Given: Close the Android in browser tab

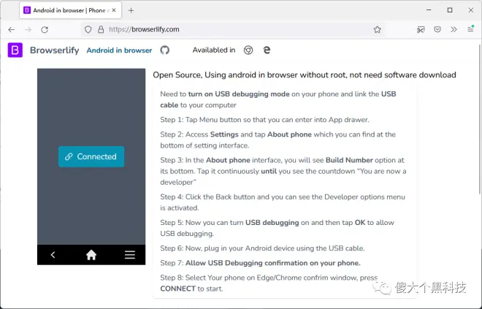Looking at the screenshot, I should tap(114, 10).
